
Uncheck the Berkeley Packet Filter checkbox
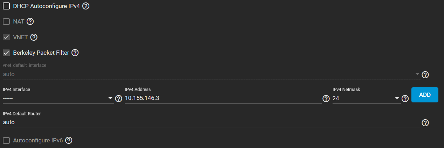pyautogui.click(x=6, y=53)
